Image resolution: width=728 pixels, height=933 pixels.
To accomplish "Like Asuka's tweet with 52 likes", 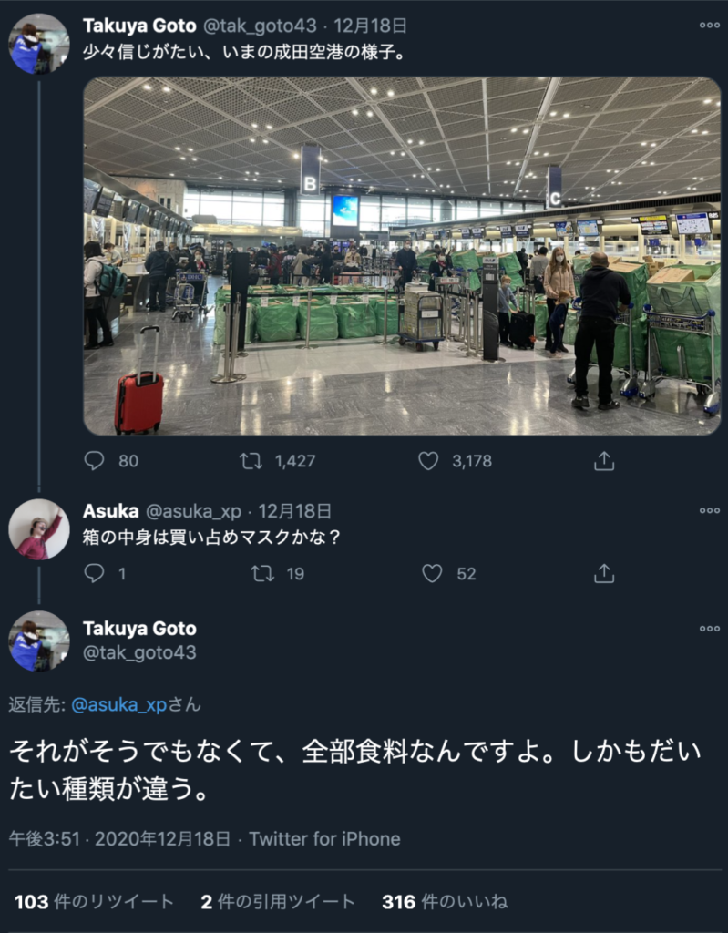I will click(432, 573).
